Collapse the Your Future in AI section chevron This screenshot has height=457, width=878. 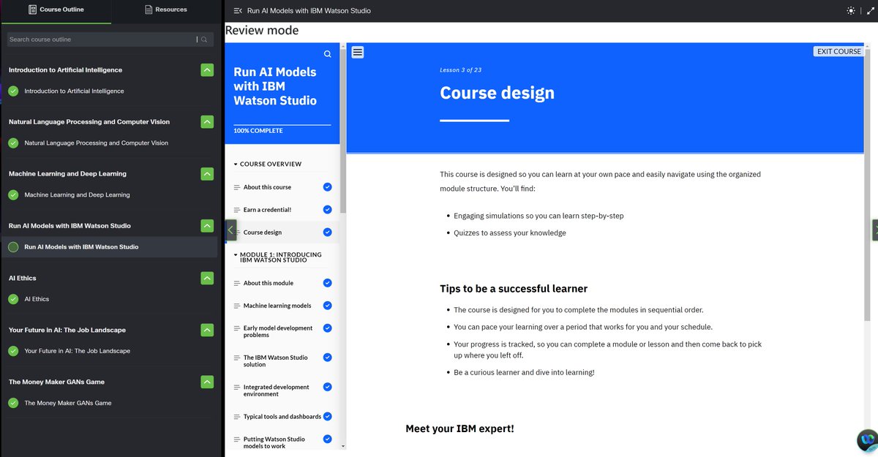[207, 330]
